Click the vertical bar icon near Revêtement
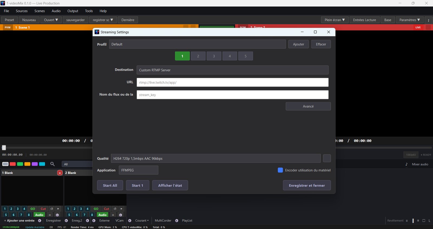Image resolution: width=433 pixels, height=229 pixels. coord(413,221)
